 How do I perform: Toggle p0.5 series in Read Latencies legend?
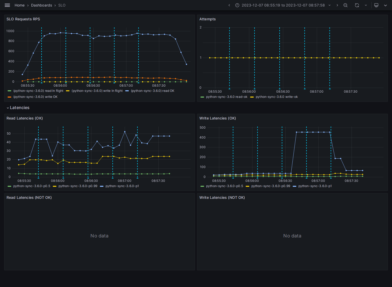32,186
